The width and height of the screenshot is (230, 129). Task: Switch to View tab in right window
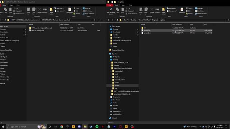(130, 5)
